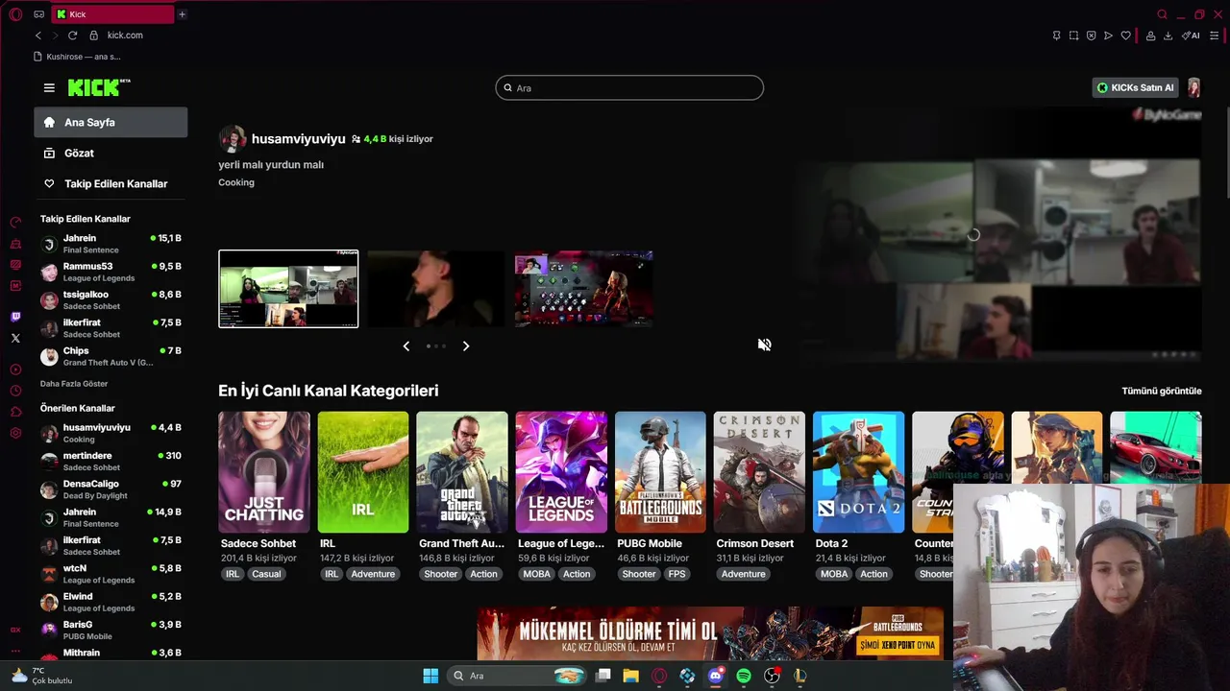Image resolution: width=1230 pixels, height=691 pixels.
Task: Select the third featured stream thumbnail
Action: [583, 289]
